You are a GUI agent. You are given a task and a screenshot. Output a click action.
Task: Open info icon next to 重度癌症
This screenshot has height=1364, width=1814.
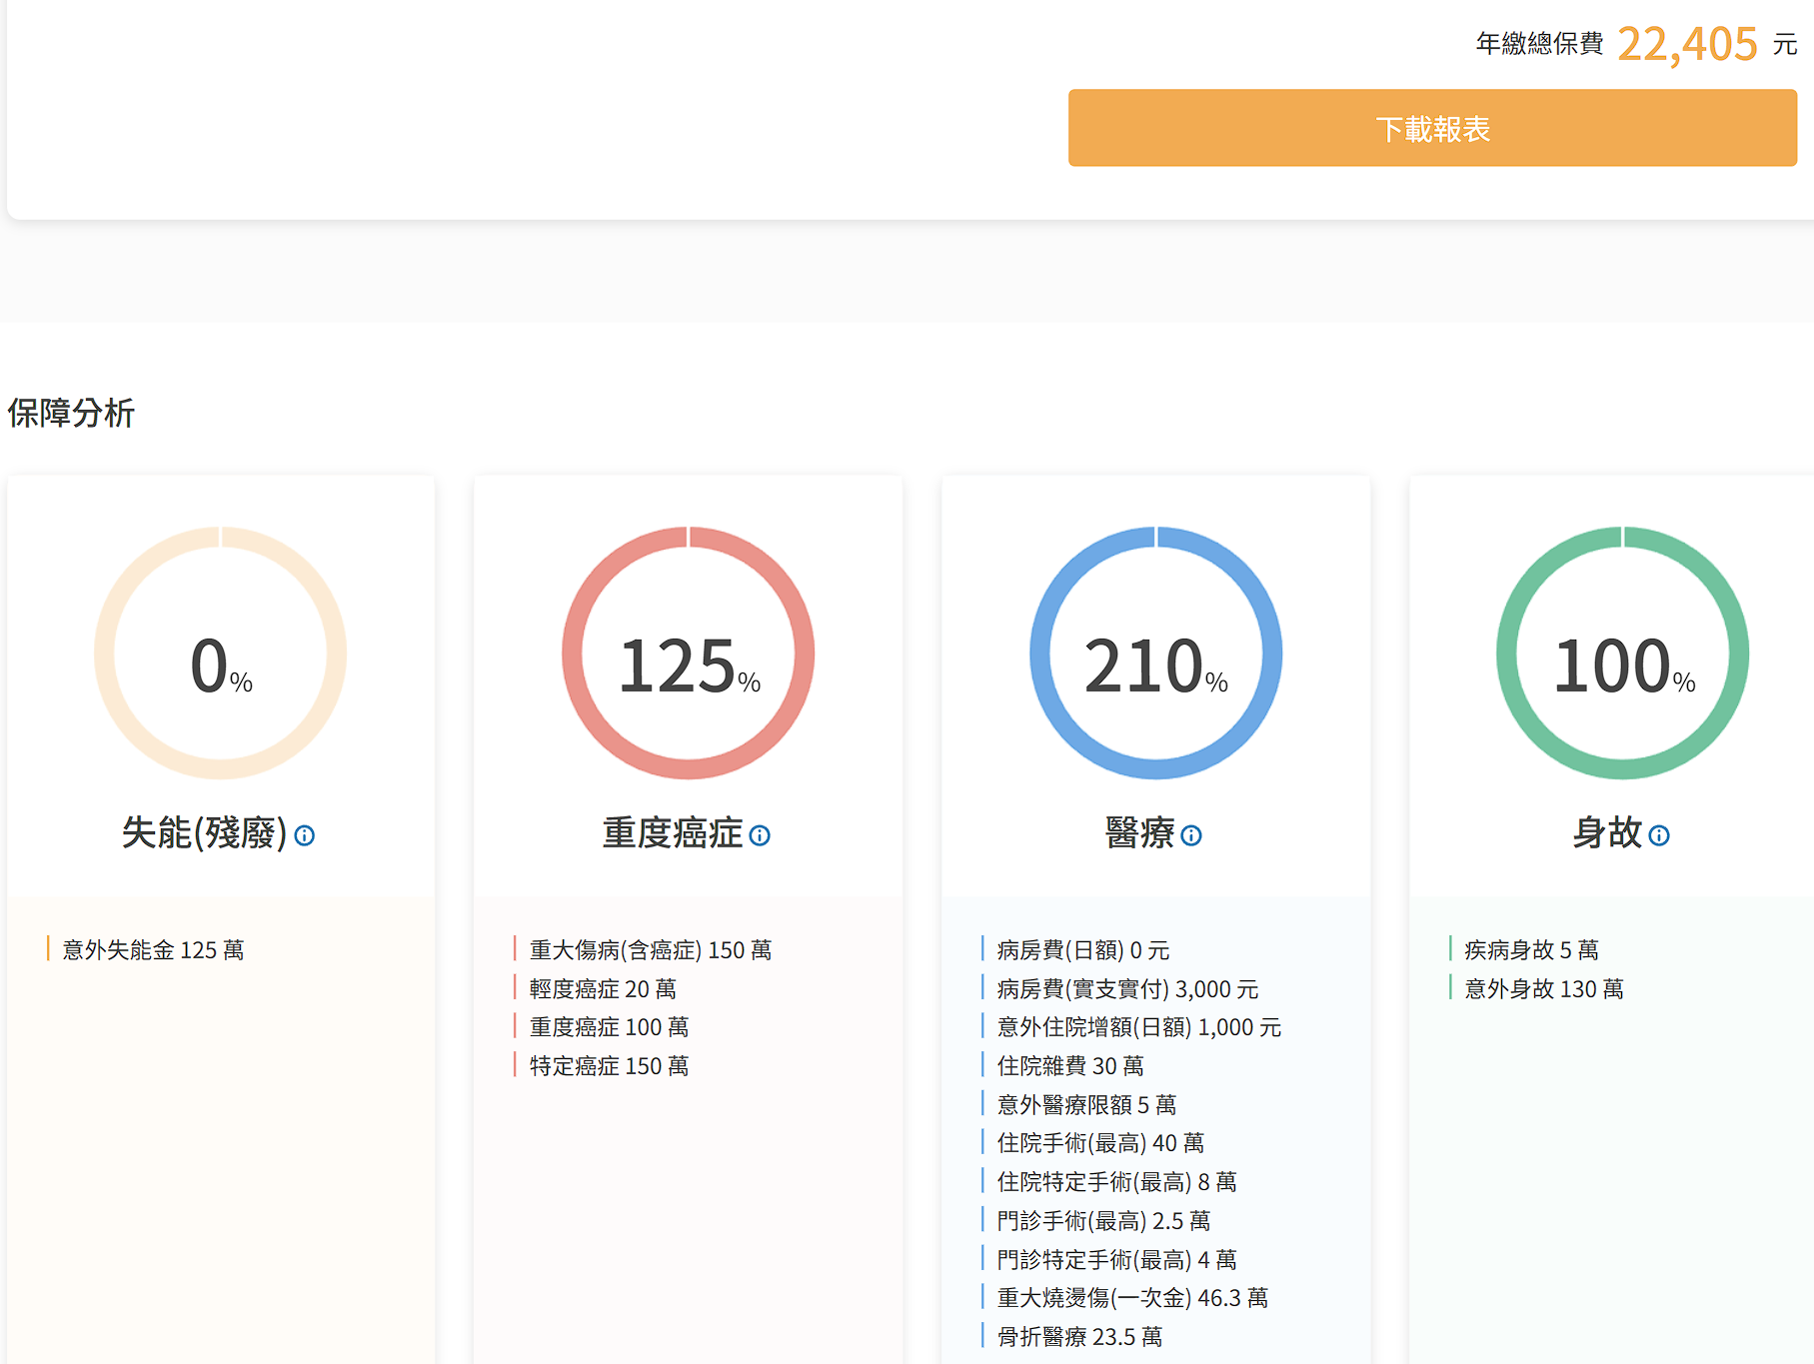[x=760, y=835]
